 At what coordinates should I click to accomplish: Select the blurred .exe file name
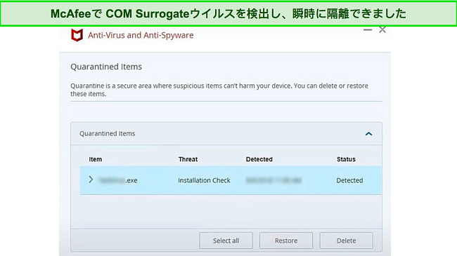[x=118, y=180]
